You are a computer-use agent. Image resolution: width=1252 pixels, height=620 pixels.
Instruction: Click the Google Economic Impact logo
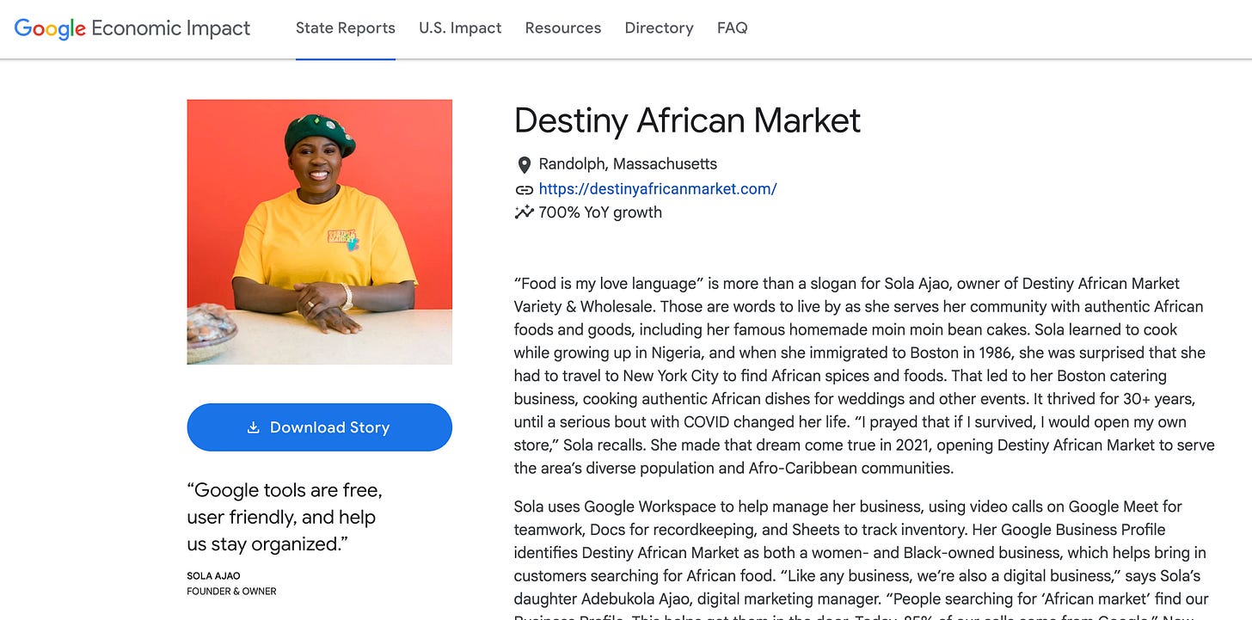click(132, 28)
